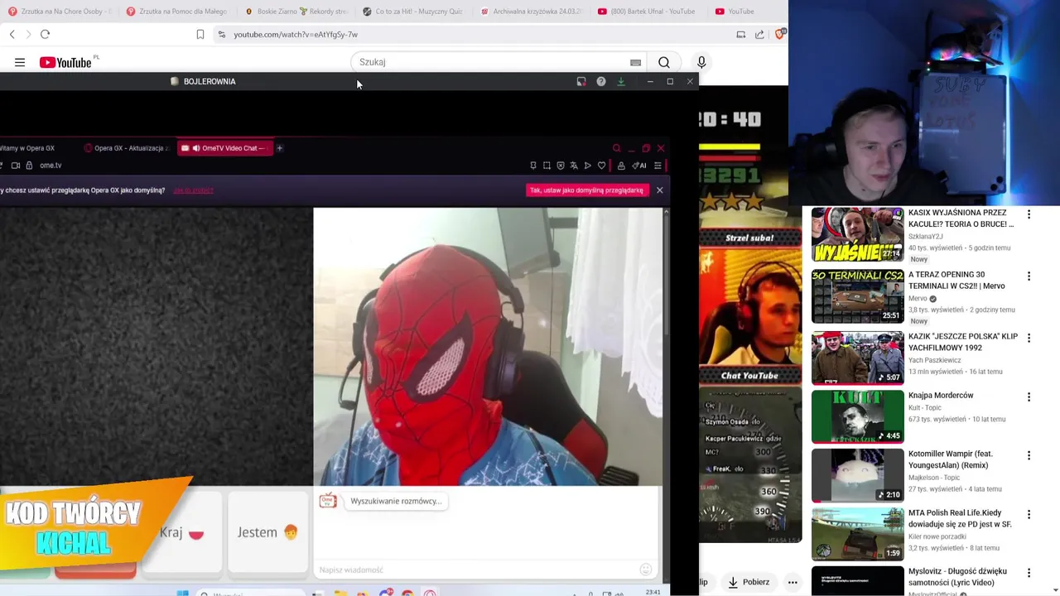The height and width of the screenshot is (596, 1060).
Task: Open the Opera GX Aktualizacja tab
Action: pos(127,148)
